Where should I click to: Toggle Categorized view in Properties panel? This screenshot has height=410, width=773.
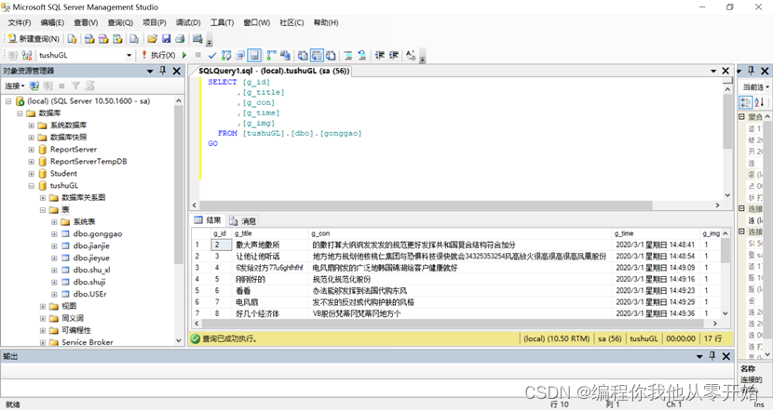[745, 102]
